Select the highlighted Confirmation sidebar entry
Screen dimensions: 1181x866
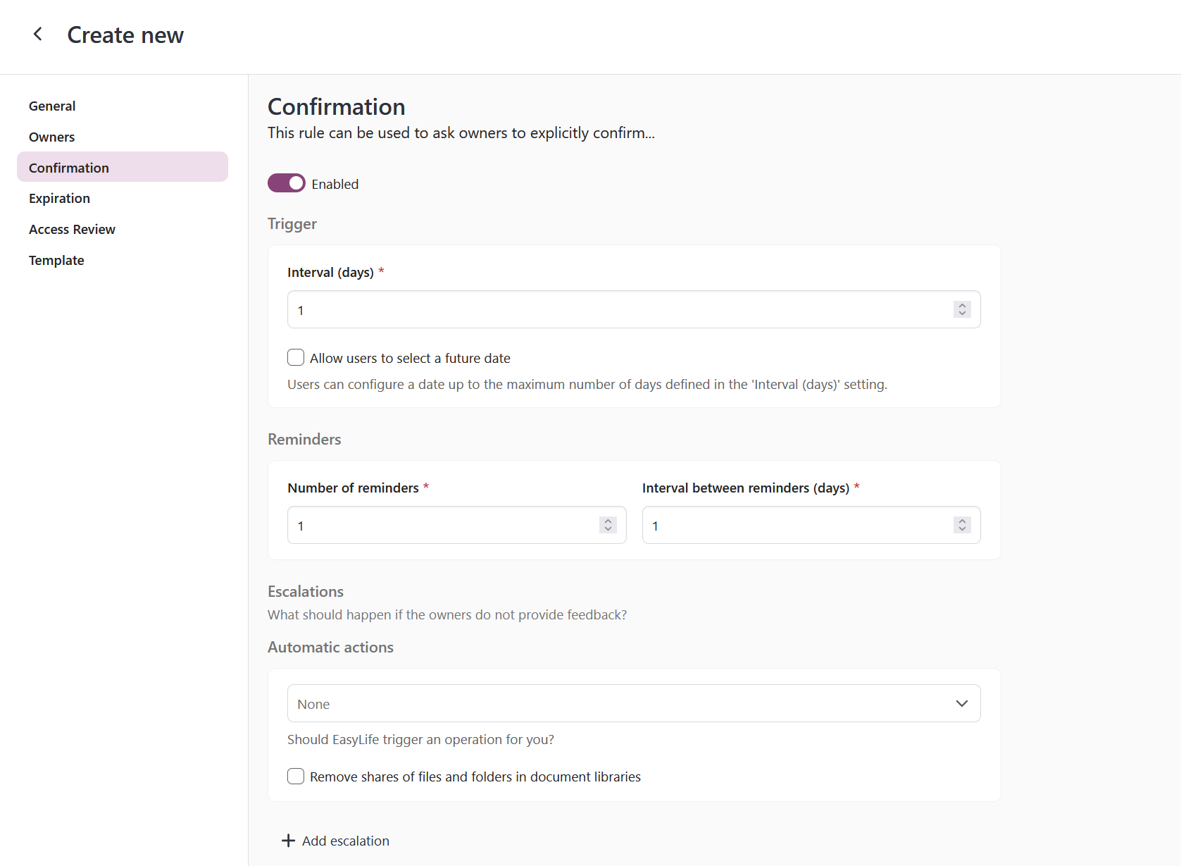[x=68, y=168]
